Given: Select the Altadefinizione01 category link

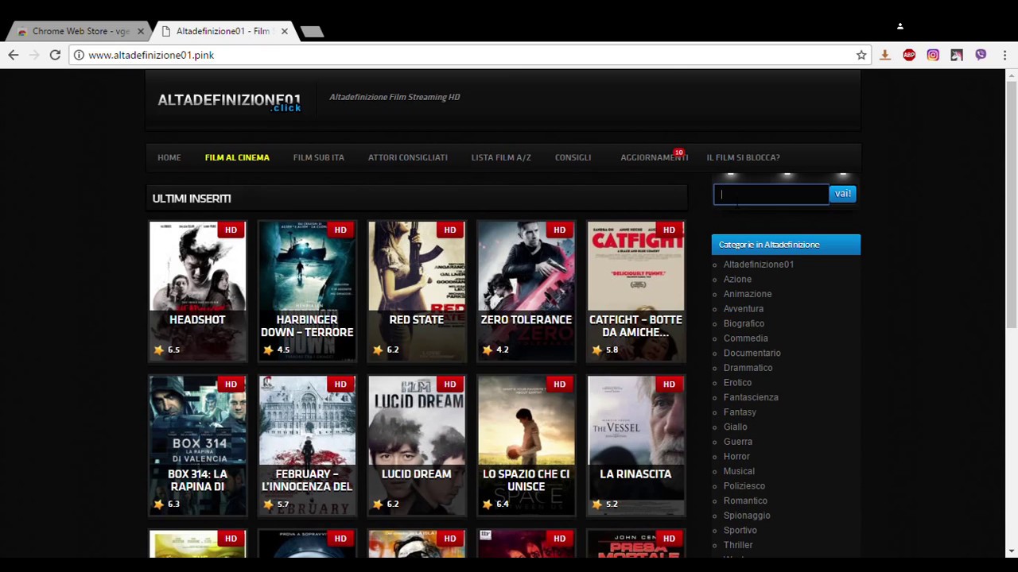Looking at the screenshot, I should click(x=758, y=265).
